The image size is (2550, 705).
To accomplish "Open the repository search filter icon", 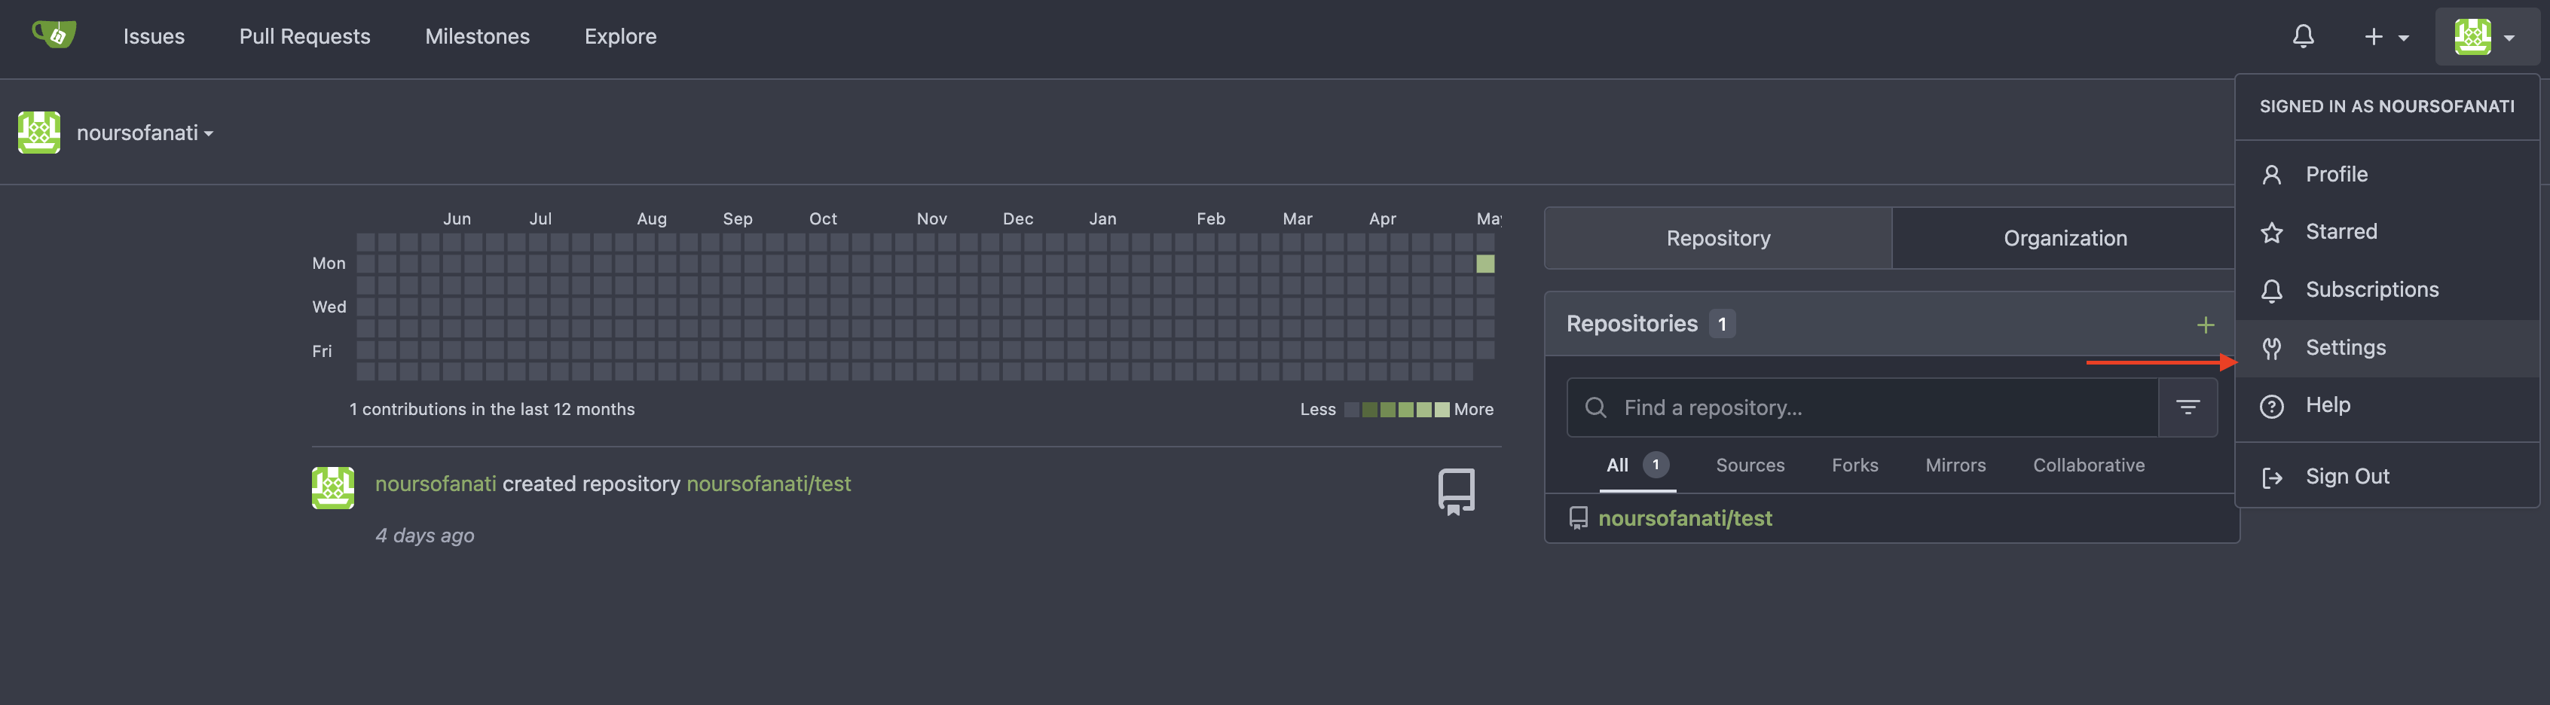I will (x=2188, y=407).
